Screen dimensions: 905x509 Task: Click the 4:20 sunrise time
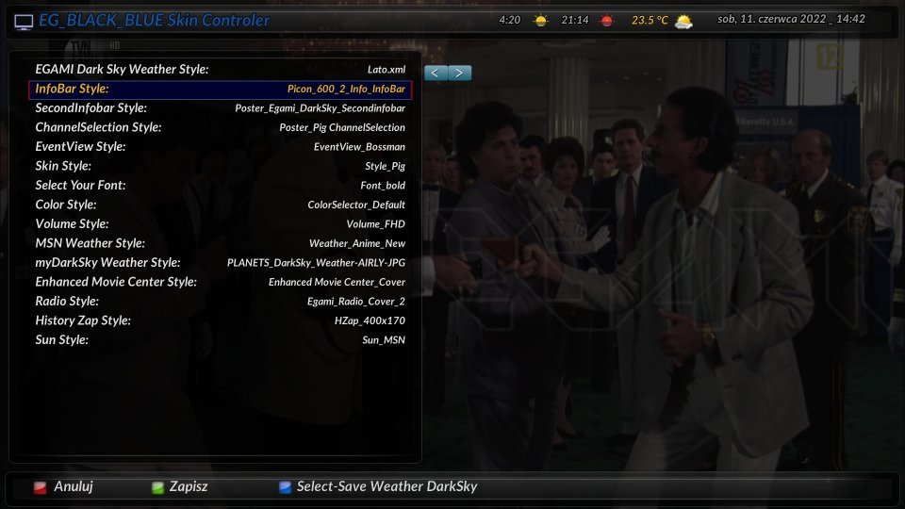(510, 20)
